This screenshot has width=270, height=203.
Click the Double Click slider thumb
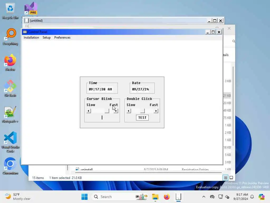pos(142,111)
